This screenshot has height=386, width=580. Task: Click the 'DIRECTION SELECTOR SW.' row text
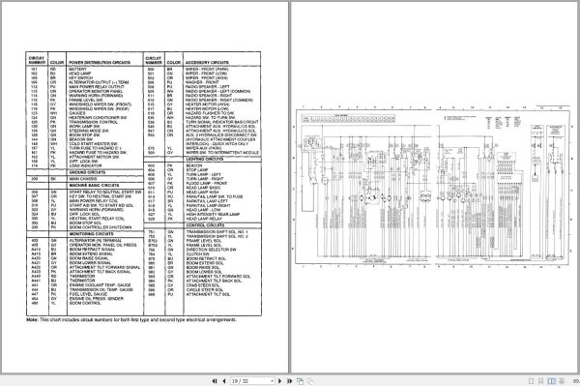(211, 250)
